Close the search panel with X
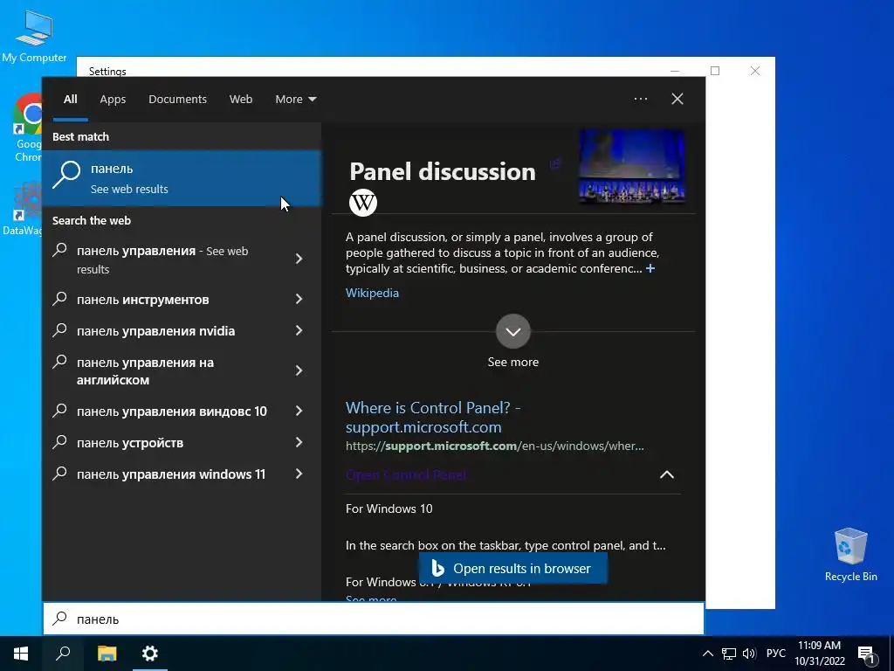 [x=677, y=99]
